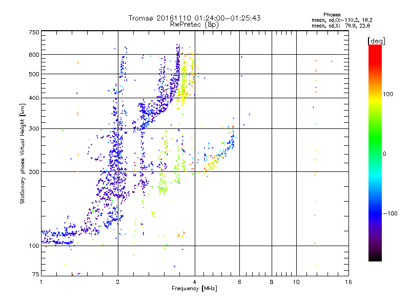
Task: Click colorbar tick label '-100'
Action: [x=390, y=213]
